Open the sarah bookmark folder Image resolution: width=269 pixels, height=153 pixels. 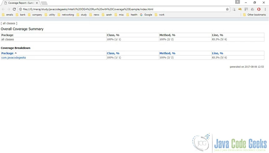pyautogui.click(x=107, y=15)
